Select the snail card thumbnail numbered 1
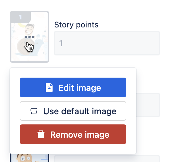 click(30, 37)
